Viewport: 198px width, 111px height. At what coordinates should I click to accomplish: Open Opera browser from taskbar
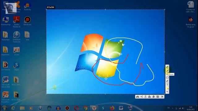pyautogui.click(x=76, y=108)
